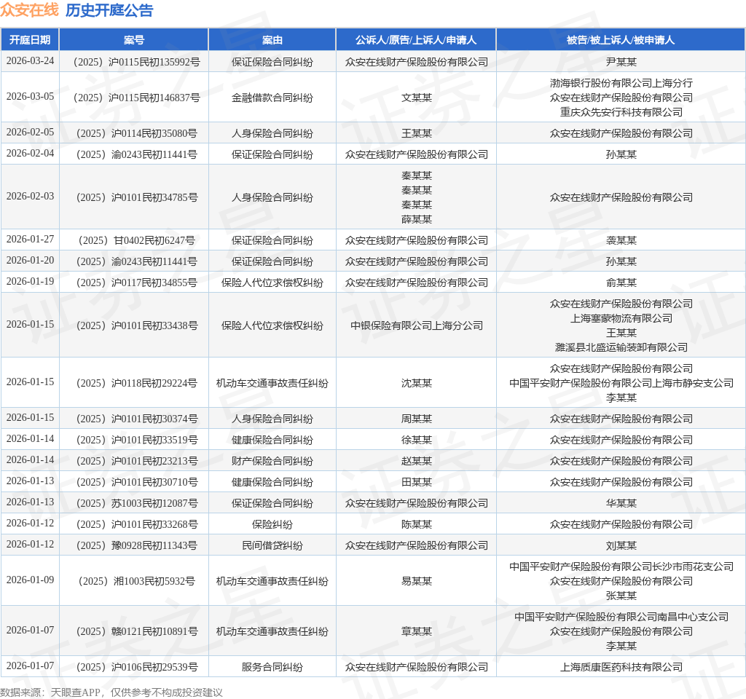Click case number 沪0101民初30374号

(x=154, y=419)
